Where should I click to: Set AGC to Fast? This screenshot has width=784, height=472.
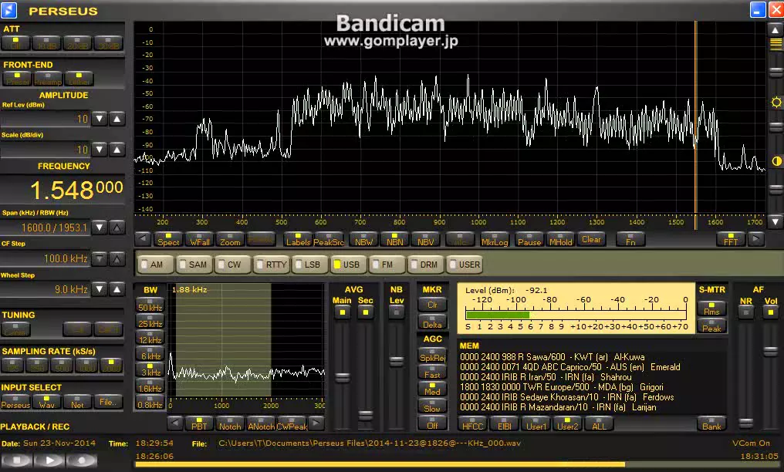coord(432,373)
